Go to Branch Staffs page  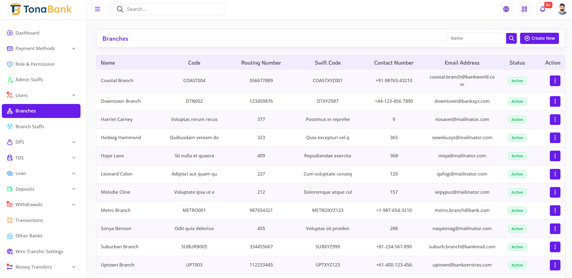click(30, 126)
